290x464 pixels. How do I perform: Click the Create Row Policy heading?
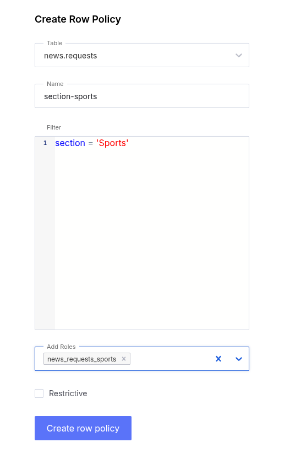(78, 19)
